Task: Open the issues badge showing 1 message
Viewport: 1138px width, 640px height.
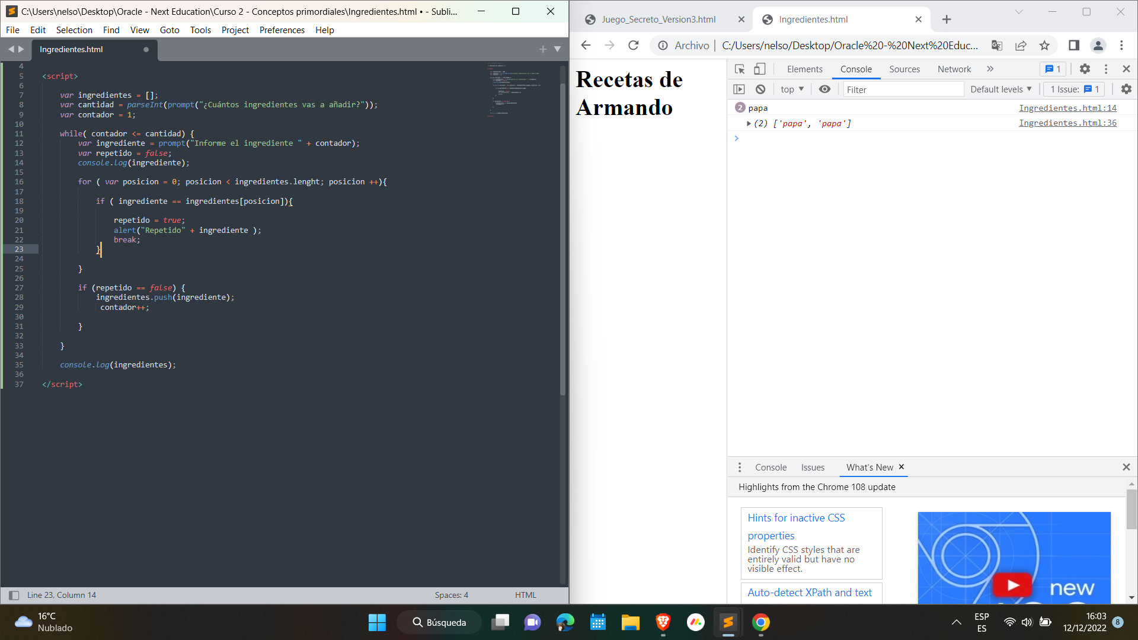Action: [x=1053, y=69]
